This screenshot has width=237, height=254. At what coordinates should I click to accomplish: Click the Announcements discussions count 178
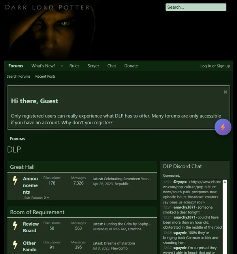tap(52, 183)
